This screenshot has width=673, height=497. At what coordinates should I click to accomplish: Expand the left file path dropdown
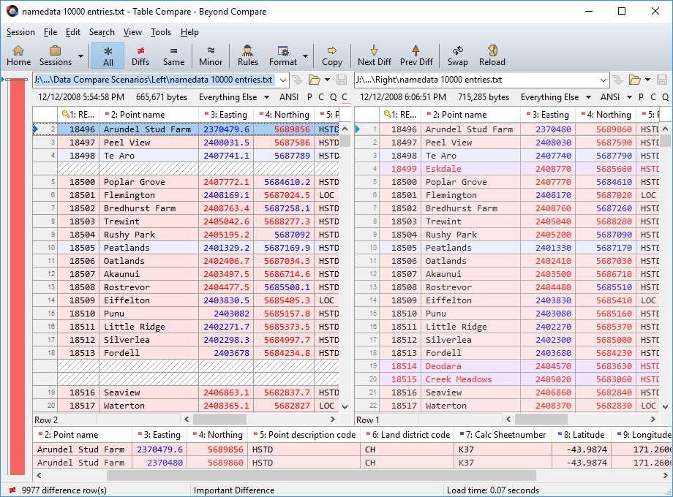(283, 80)
